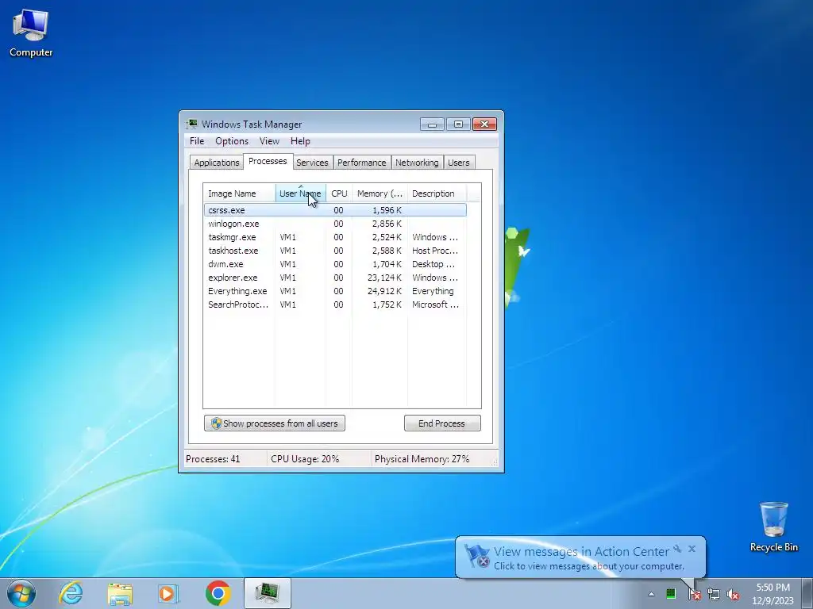Open the View menu
Viewport: 813px width, 609px height.
(269, 141)
